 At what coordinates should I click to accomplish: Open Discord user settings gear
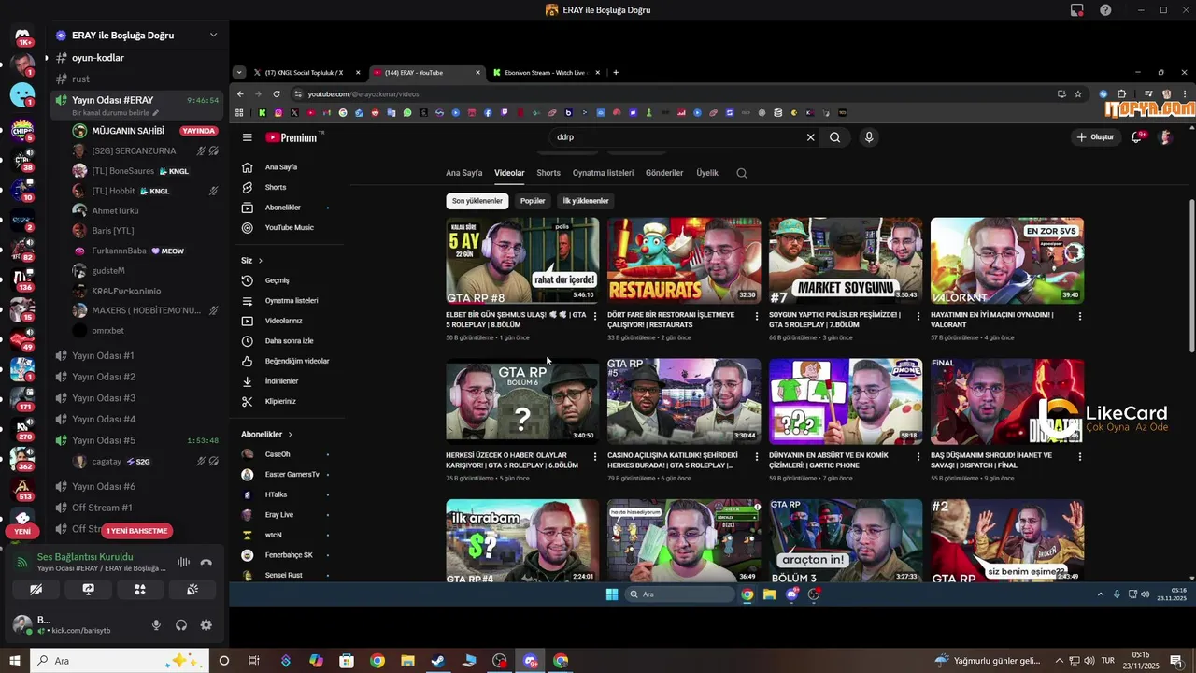pos(206,625)
